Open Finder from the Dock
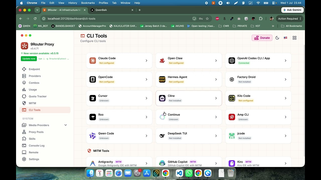Image resolution: width=321 pixels, height=180 pixels. tap(90, 173)
